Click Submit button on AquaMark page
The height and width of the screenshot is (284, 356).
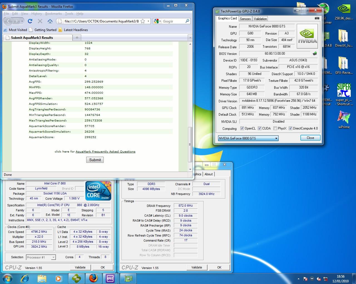95,160
